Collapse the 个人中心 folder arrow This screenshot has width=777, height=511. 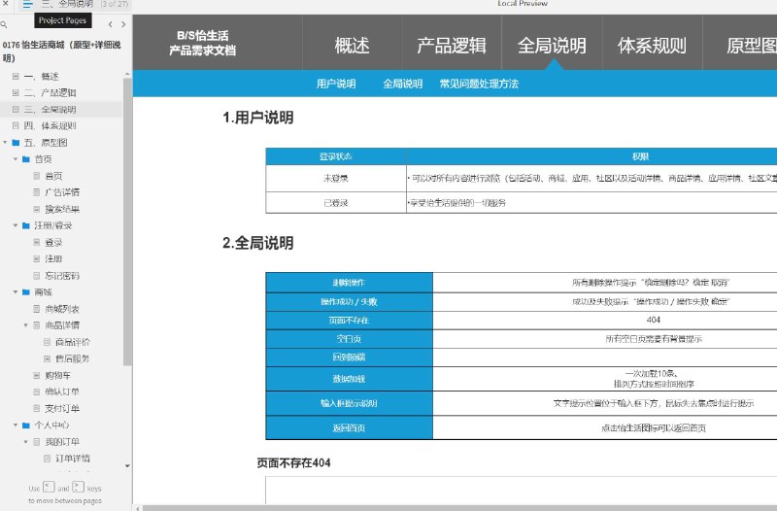(16, 426)
